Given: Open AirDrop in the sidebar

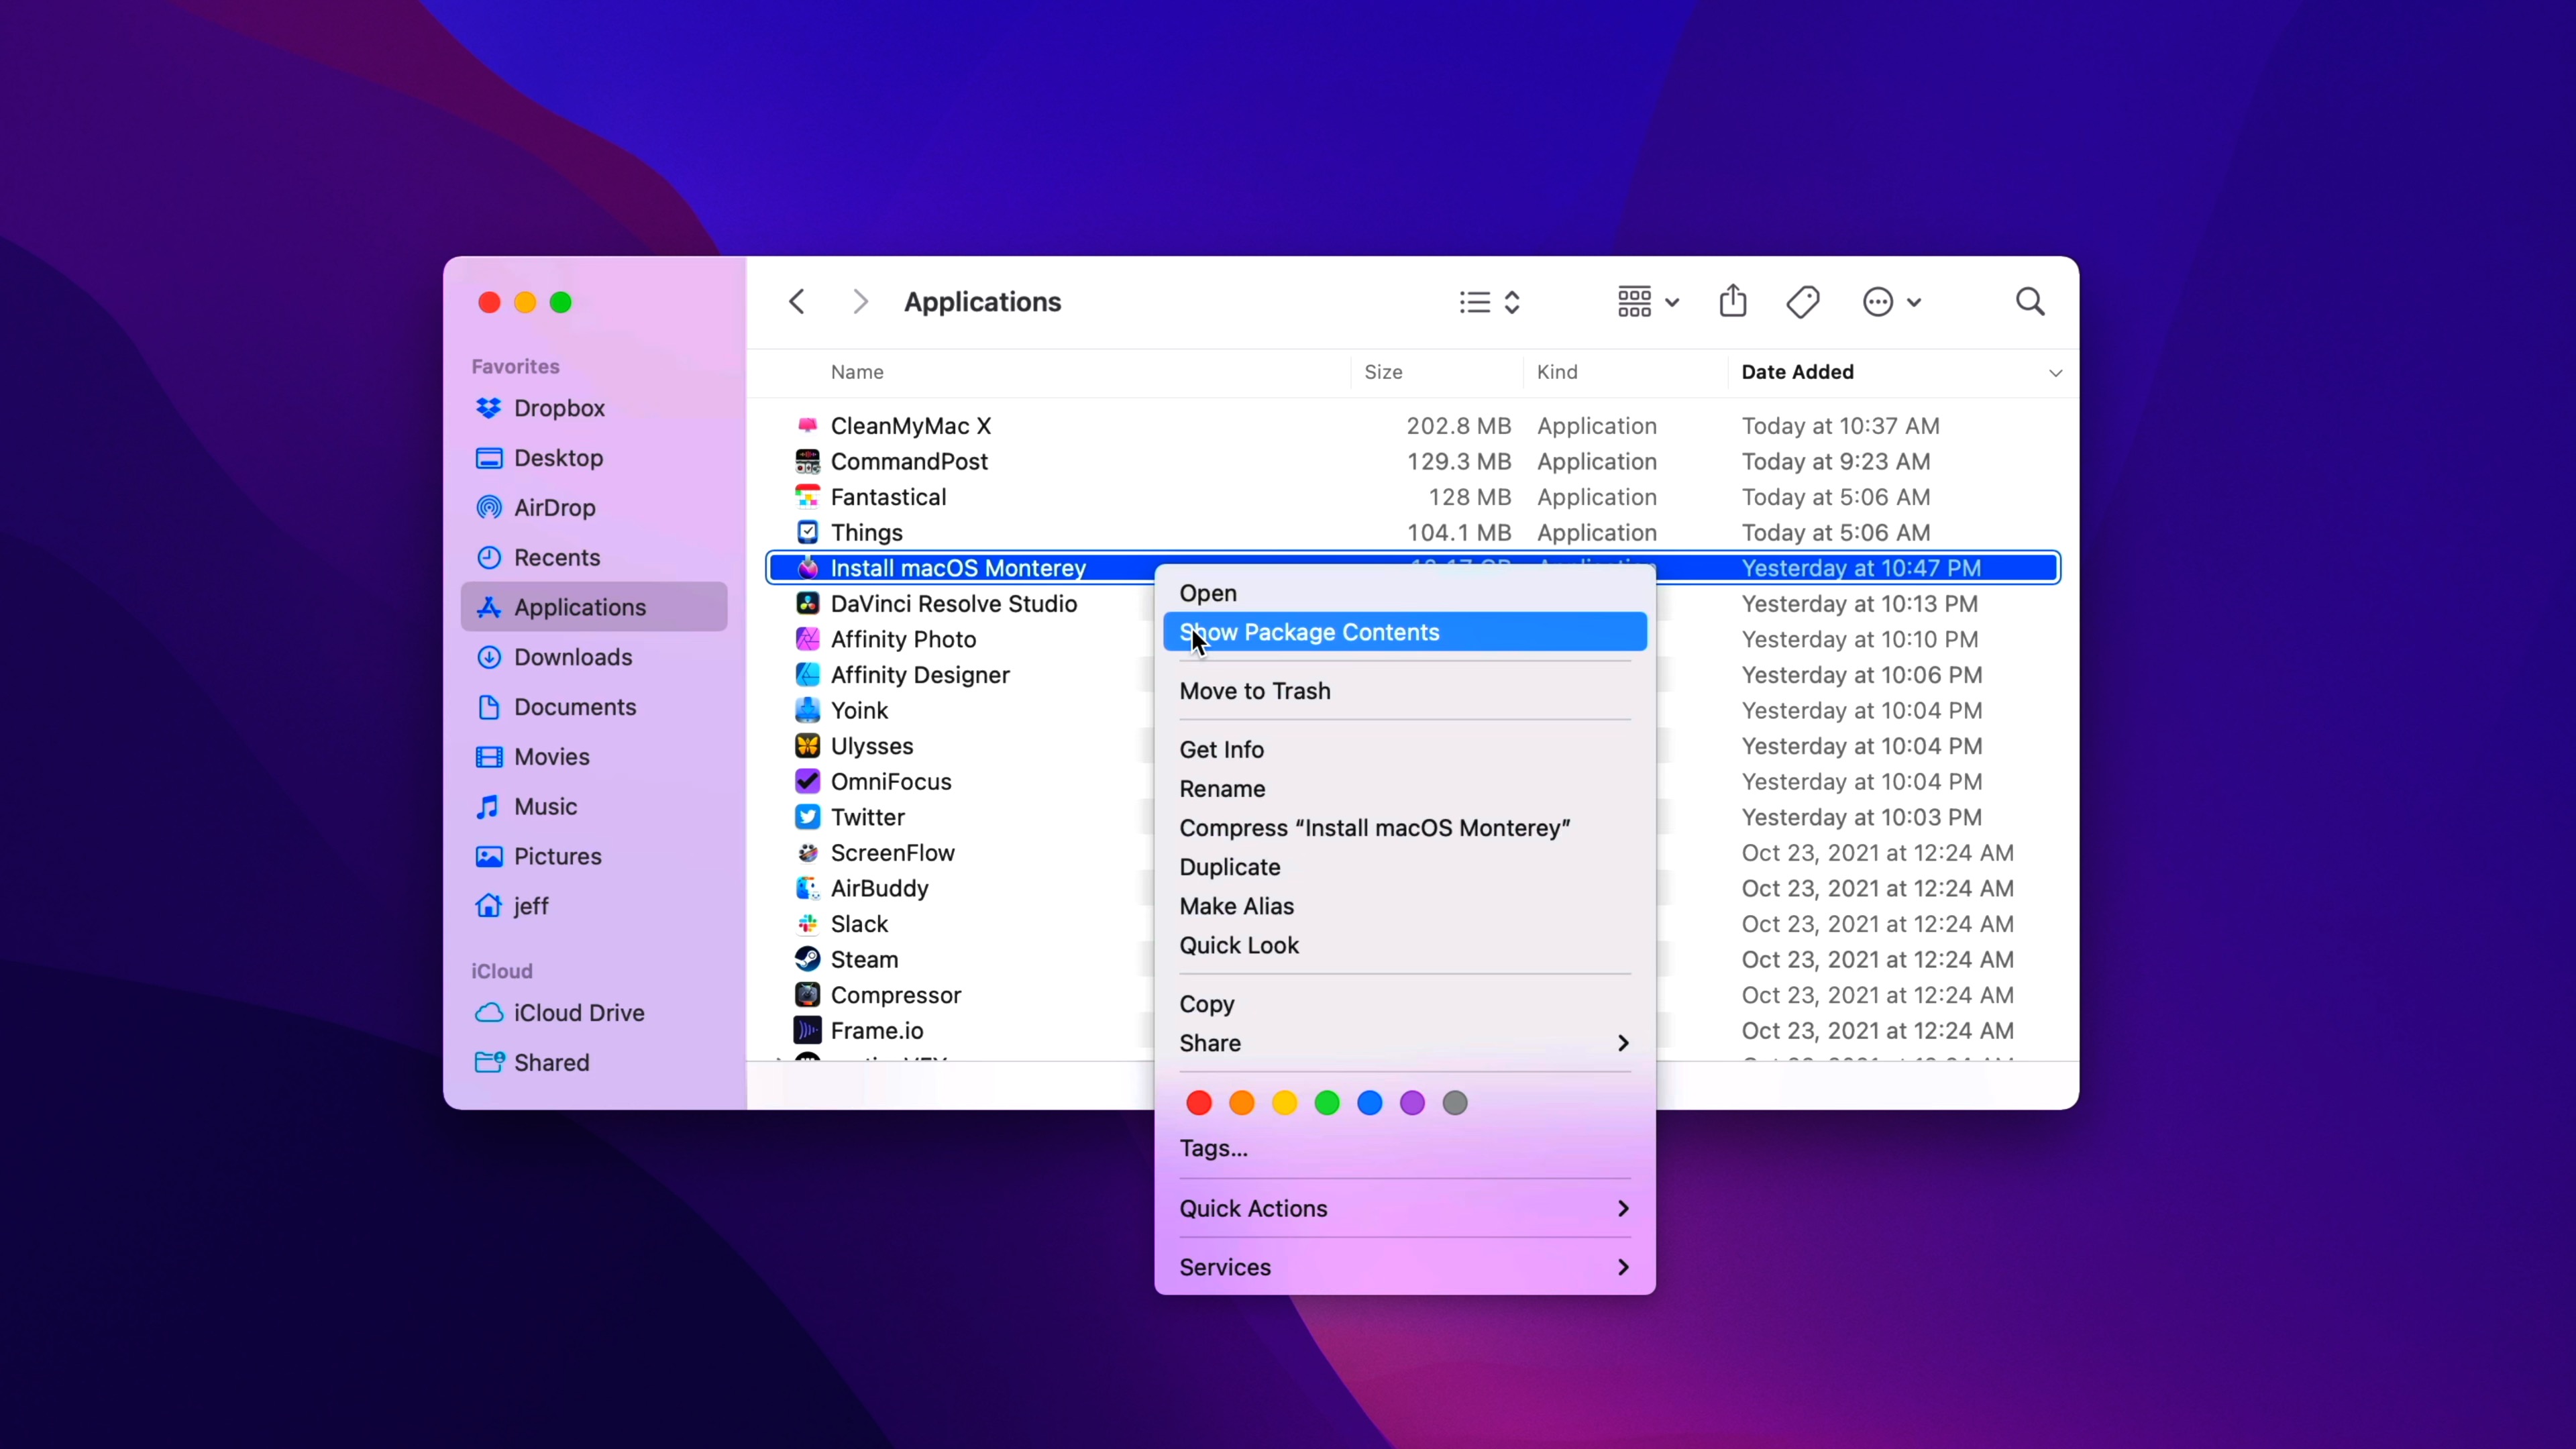Looking at the screenshot, I should click(553, 508).
